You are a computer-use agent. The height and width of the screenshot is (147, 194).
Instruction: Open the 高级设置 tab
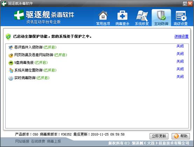(x=181, y=18)
